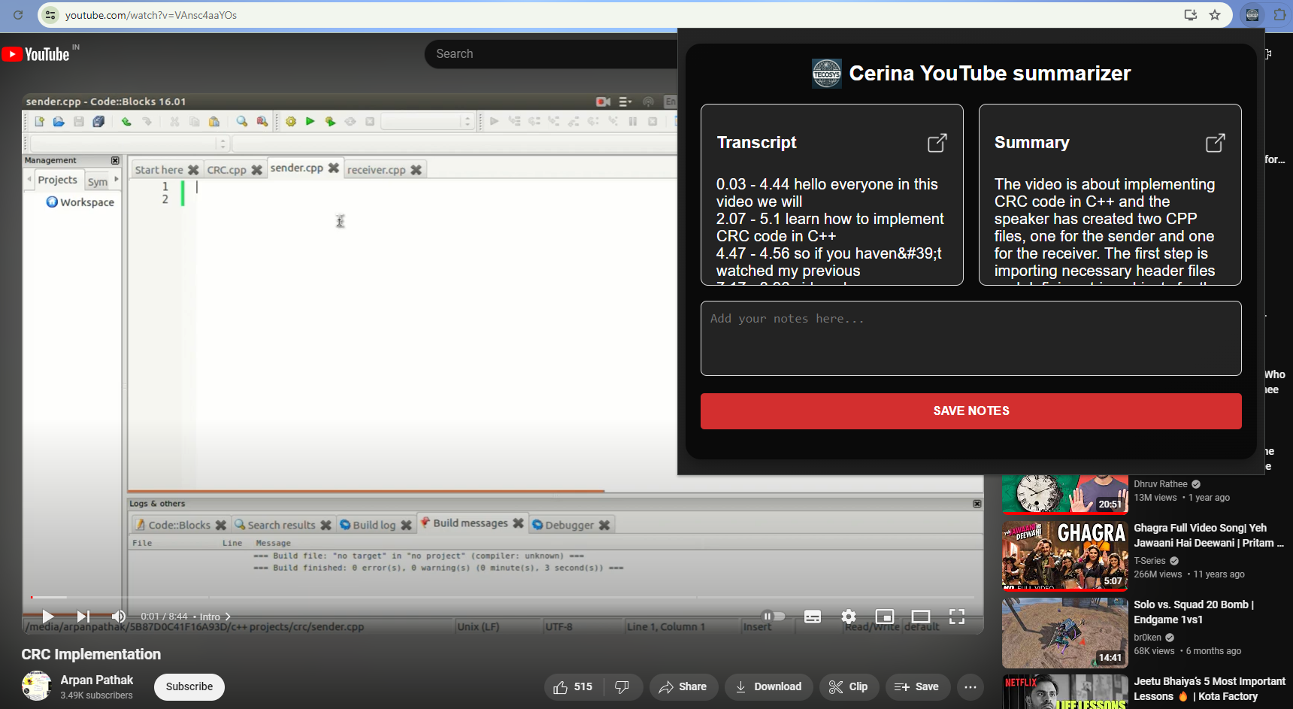
Task: Expand the Intro chapter chevron
Action: point(228,617)
